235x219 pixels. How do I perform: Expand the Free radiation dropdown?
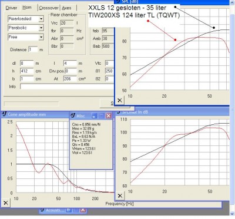[41, 37]
